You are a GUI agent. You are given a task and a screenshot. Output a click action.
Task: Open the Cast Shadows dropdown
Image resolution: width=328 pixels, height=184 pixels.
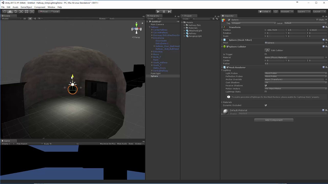click(x=296, y=83)
